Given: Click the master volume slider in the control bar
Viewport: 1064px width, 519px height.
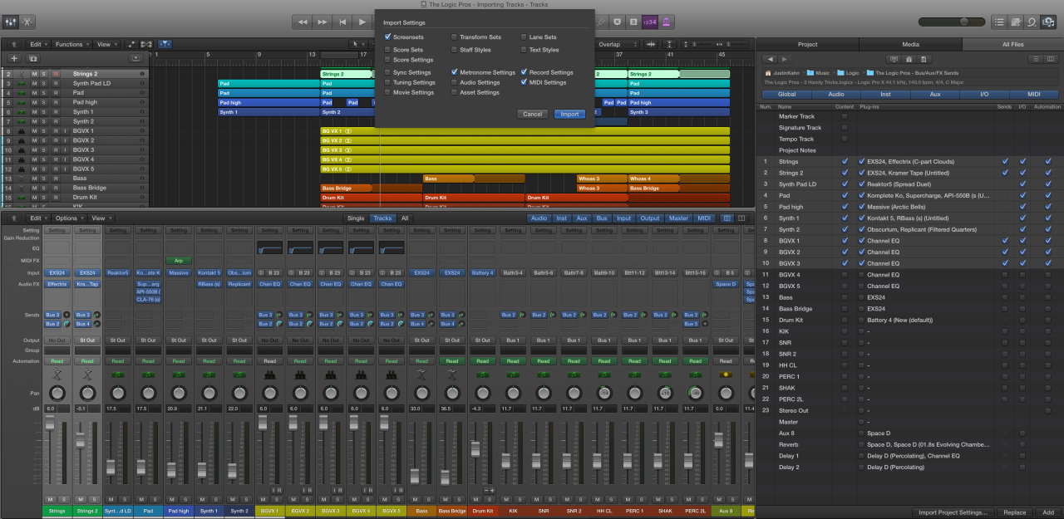Looking at the screenshot, I should pyautogui.click(x=965, y=22).
